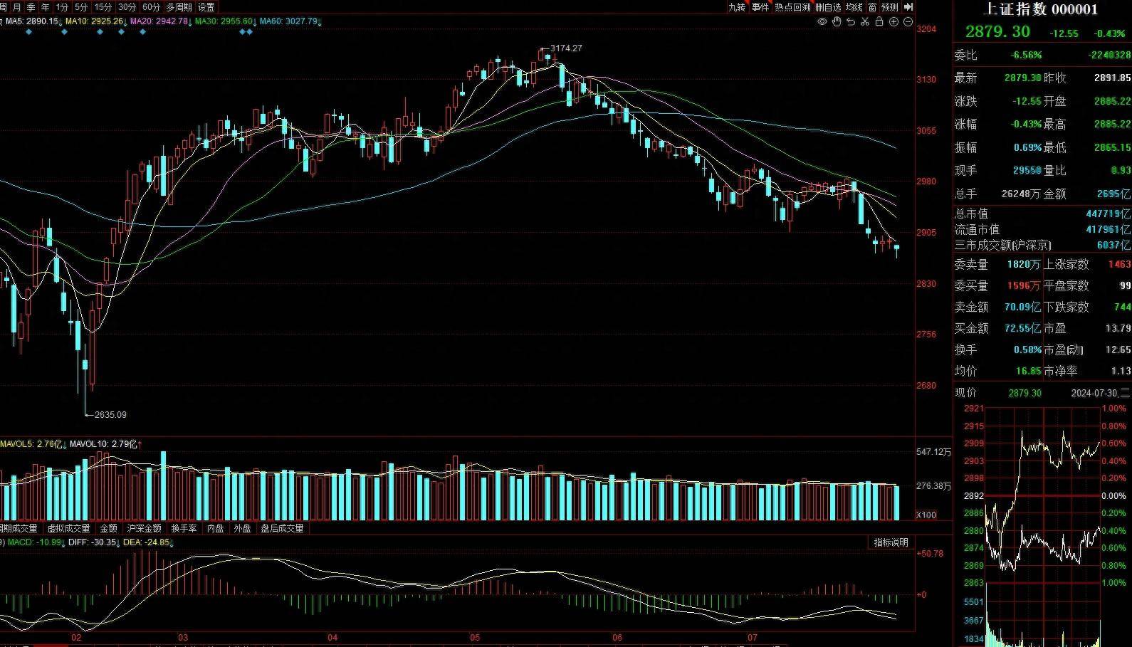Select the scissors cut tool
Viewport: 1132px width, 647px height.
point(865,22)
